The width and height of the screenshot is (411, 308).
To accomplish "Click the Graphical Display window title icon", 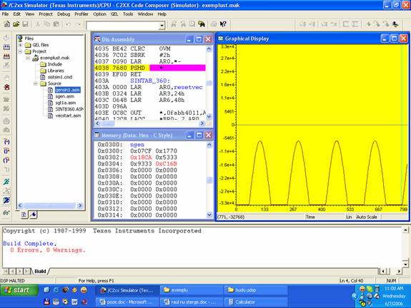I will coord(221,38).
